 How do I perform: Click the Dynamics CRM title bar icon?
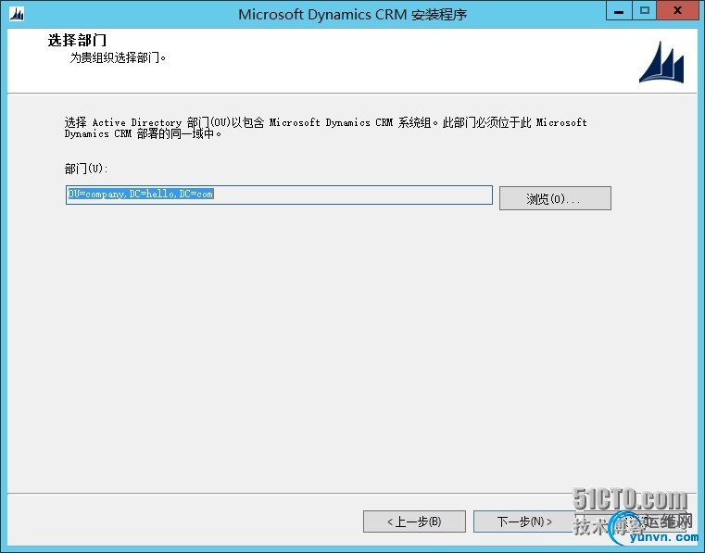(17, 15)
